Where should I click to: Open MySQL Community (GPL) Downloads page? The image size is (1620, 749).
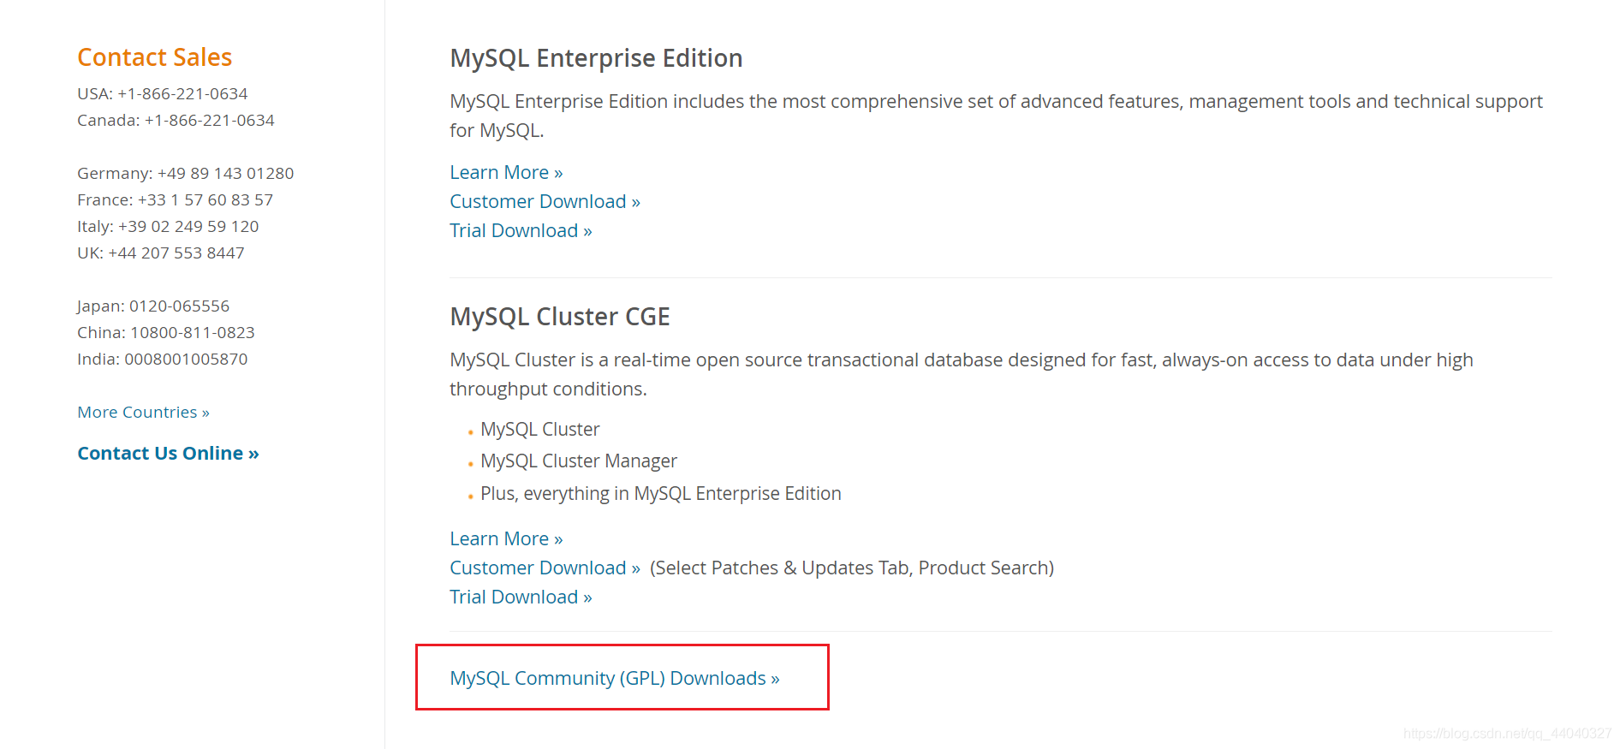614,677
